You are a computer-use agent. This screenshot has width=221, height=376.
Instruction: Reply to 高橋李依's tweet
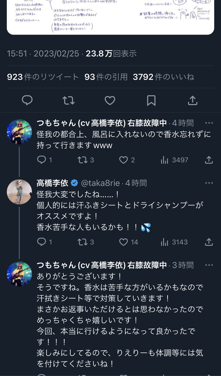41,242
